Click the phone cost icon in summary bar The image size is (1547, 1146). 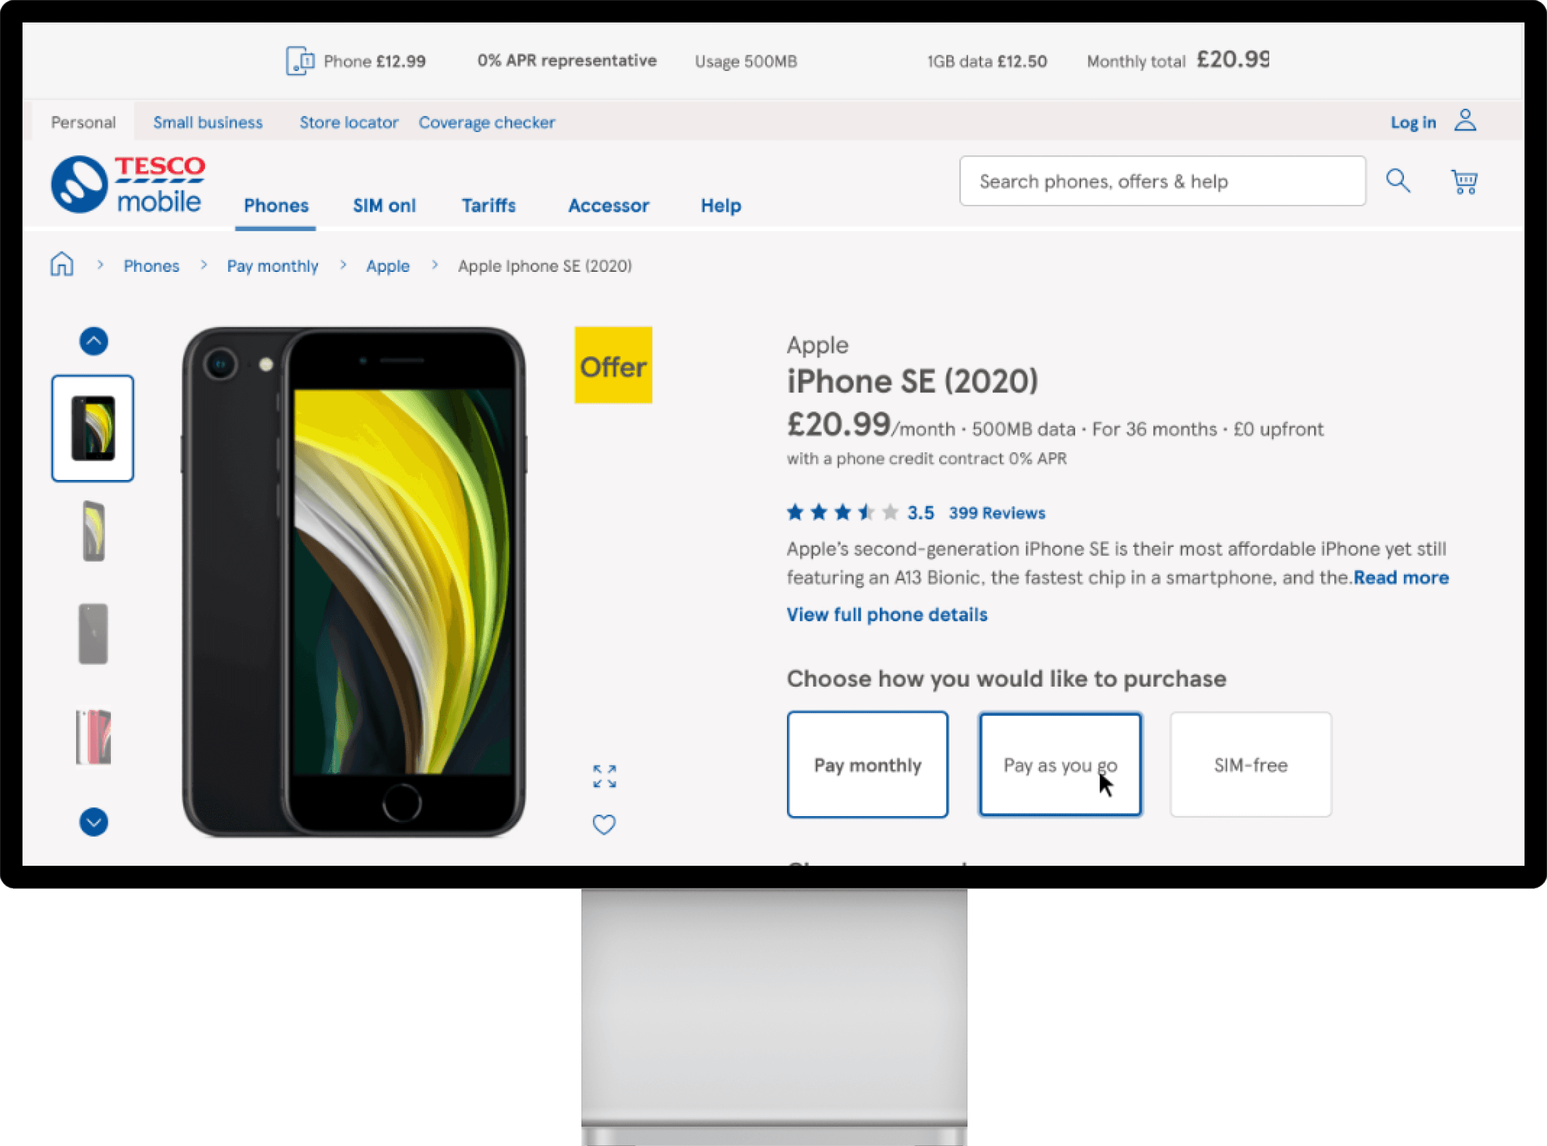pos(300,61)
